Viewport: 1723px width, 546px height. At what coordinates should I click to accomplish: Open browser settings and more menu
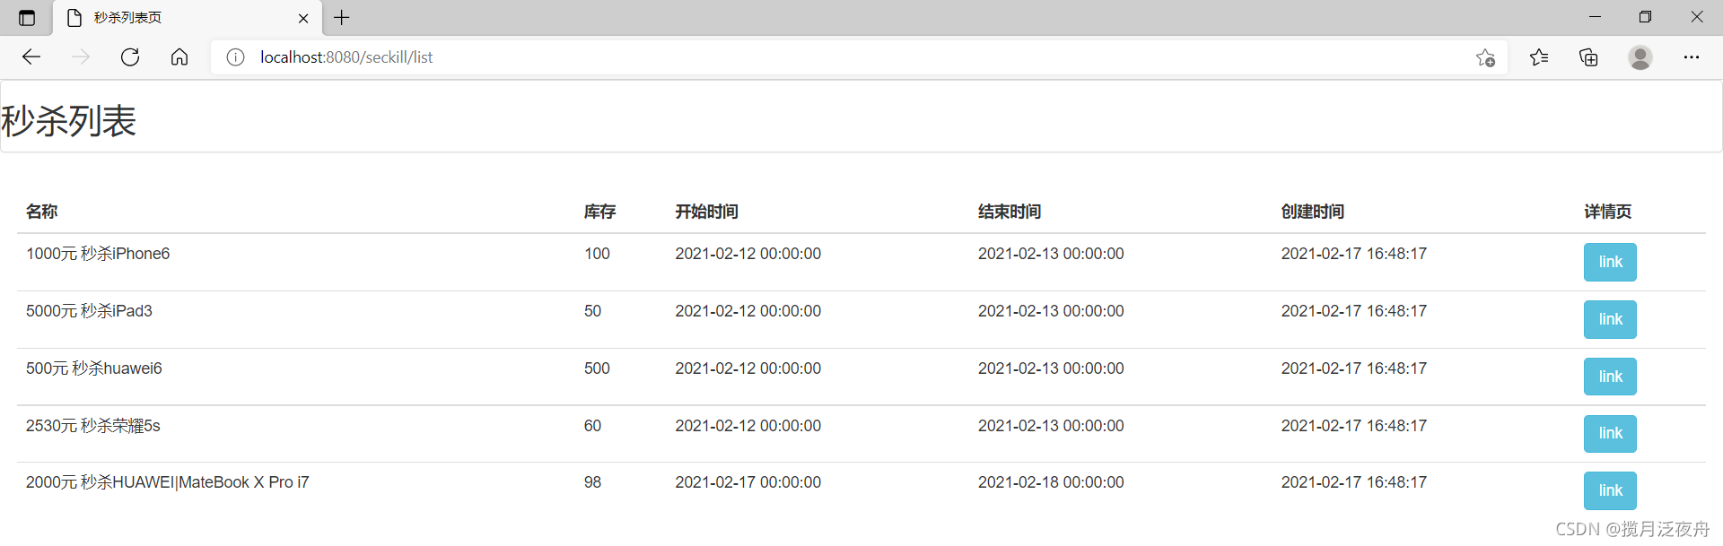[x=1692, y=57]
